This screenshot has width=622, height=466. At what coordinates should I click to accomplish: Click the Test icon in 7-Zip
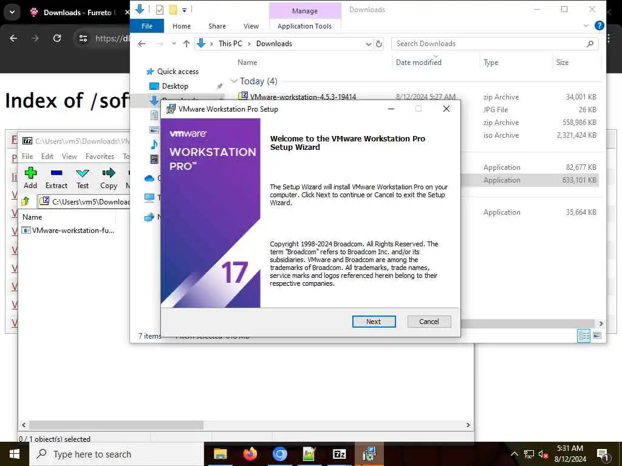click(x=83, y=178)
